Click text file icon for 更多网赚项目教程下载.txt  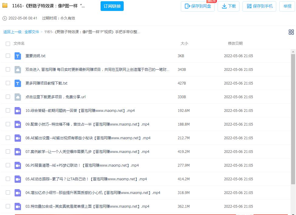[x=18, y=83]
